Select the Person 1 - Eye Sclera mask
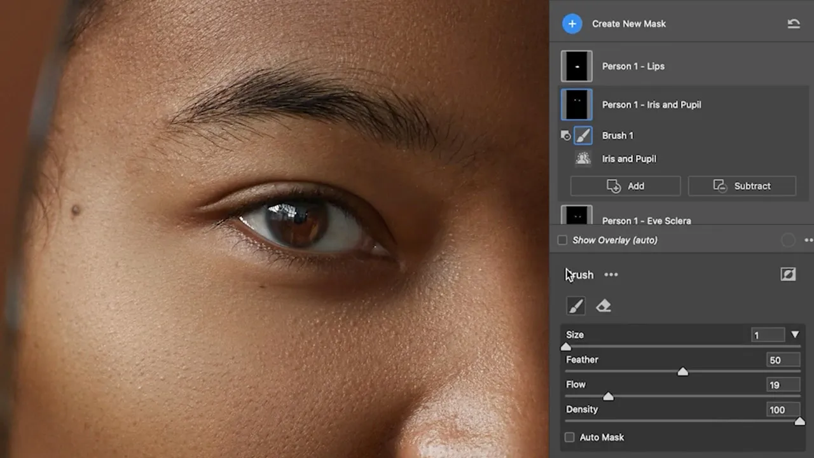Image resolution: width=814 pixels, height=458 pixels. click(645, 219)
